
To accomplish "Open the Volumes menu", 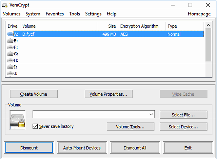I will [x=12, y=14].
